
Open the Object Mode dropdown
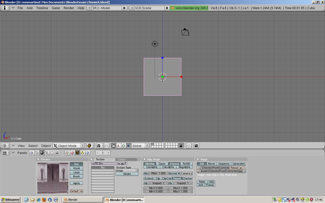[x=69, y=146]
